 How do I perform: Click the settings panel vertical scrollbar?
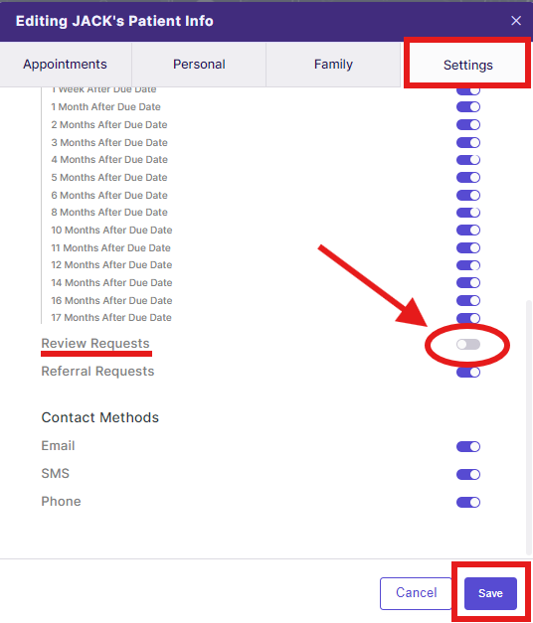(x=529, y=427)
